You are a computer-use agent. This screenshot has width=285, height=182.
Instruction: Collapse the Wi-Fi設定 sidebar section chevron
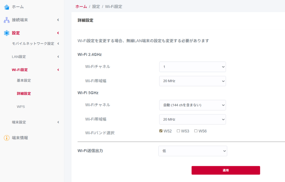(x=58, y=70)
